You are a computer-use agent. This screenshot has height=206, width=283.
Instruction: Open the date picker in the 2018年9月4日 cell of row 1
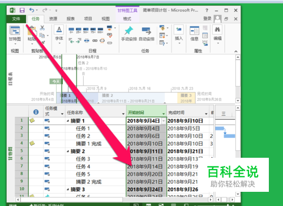(164, 121)
